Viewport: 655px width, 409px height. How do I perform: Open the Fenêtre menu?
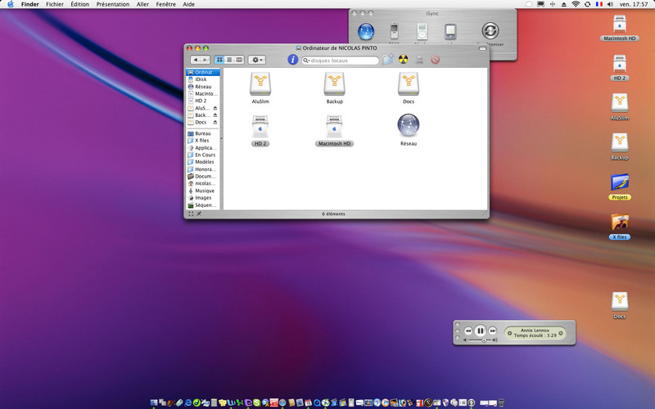pyautogui.click(x=166, y=4)
